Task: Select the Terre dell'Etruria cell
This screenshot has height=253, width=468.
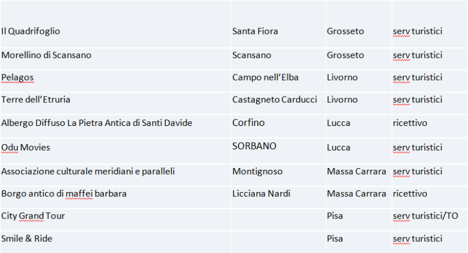Action: point(36,100)
